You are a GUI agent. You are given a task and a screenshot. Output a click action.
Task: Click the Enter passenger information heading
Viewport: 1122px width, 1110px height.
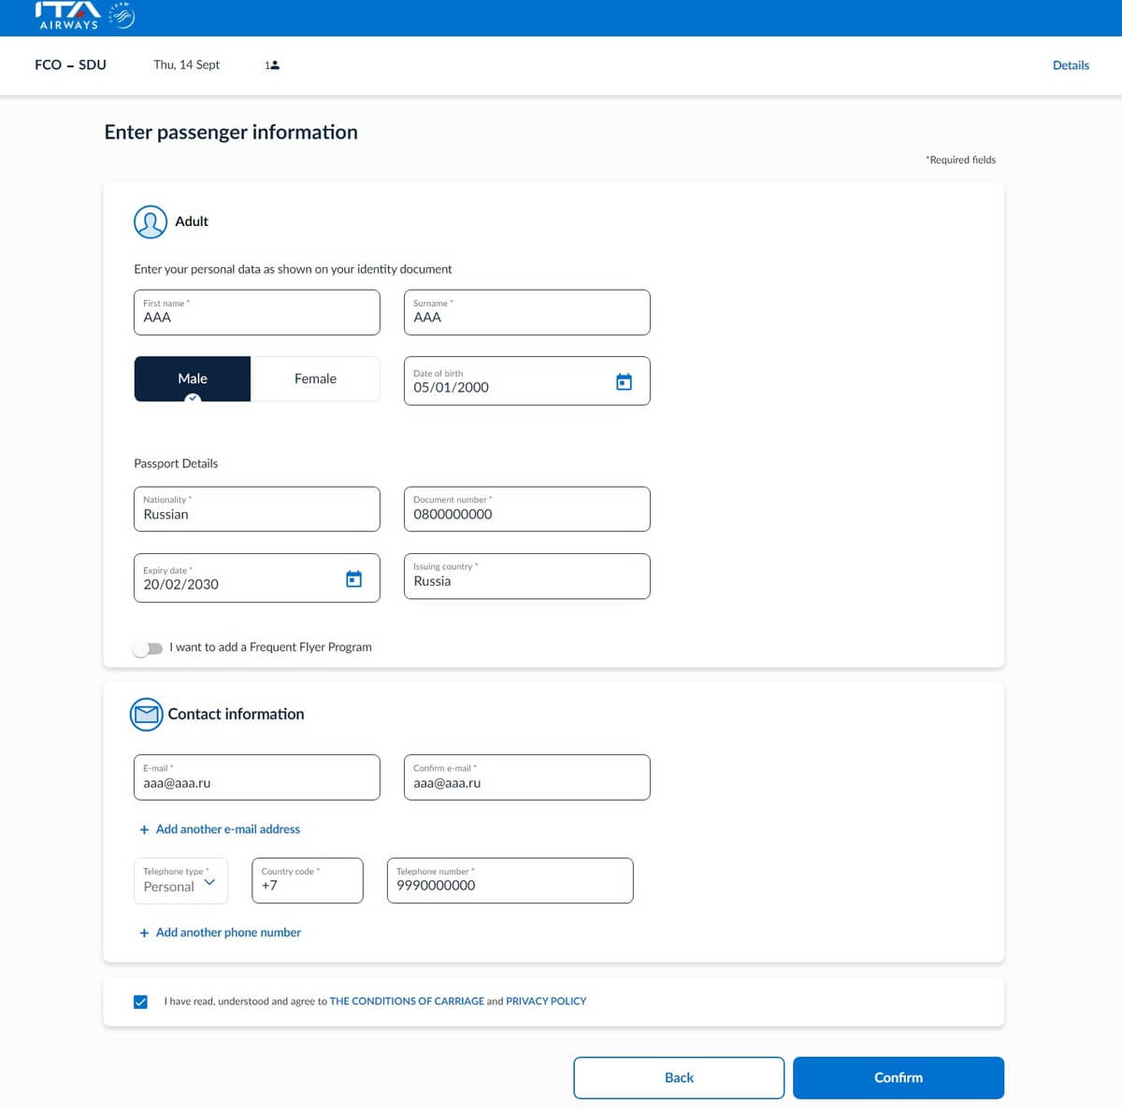coord(231,132)
